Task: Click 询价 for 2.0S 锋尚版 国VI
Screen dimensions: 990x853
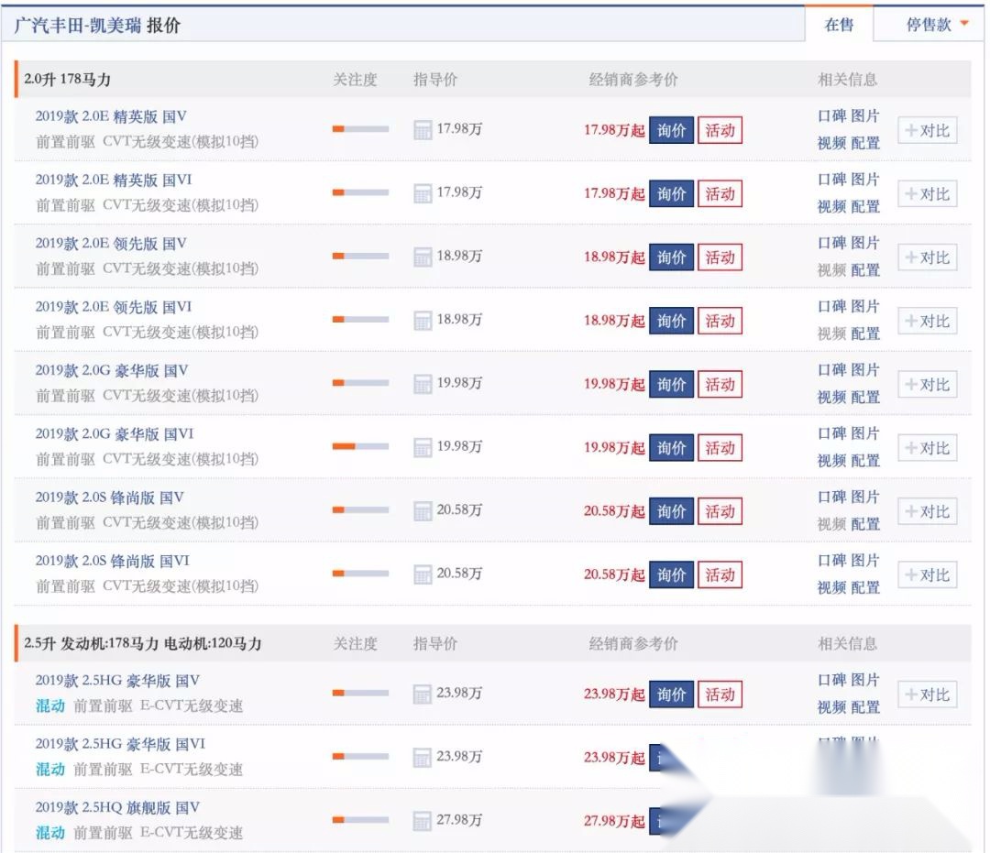Action: click(x=671, y=574)
